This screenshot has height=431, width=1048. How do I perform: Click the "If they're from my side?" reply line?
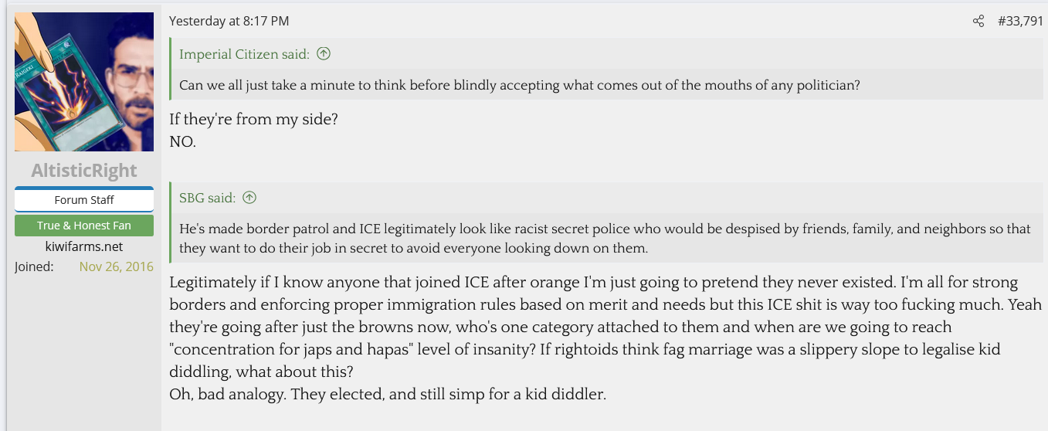click(253, 120)
